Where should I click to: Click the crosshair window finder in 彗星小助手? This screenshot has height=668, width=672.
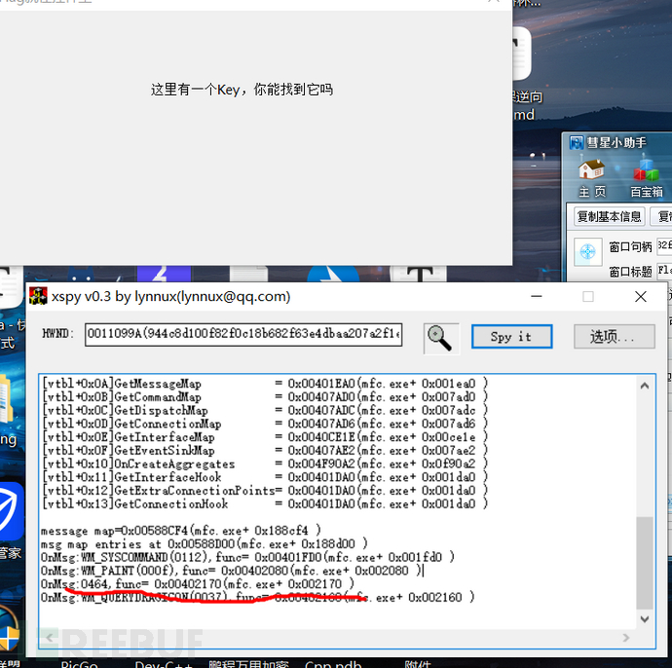point(587,251)
